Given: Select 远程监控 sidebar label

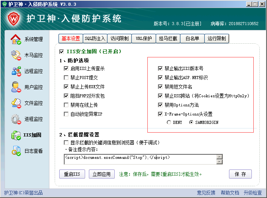Looking at the screenshot, I should click(33, 71).
